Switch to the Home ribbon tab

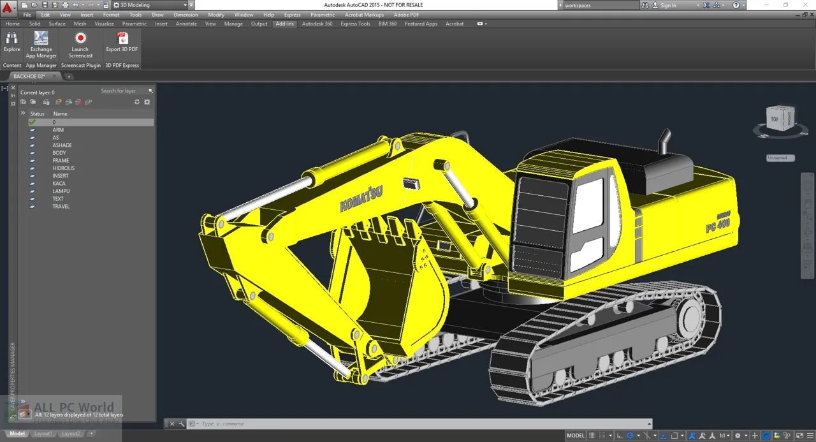pyautogui.click(x=12, y=24)
